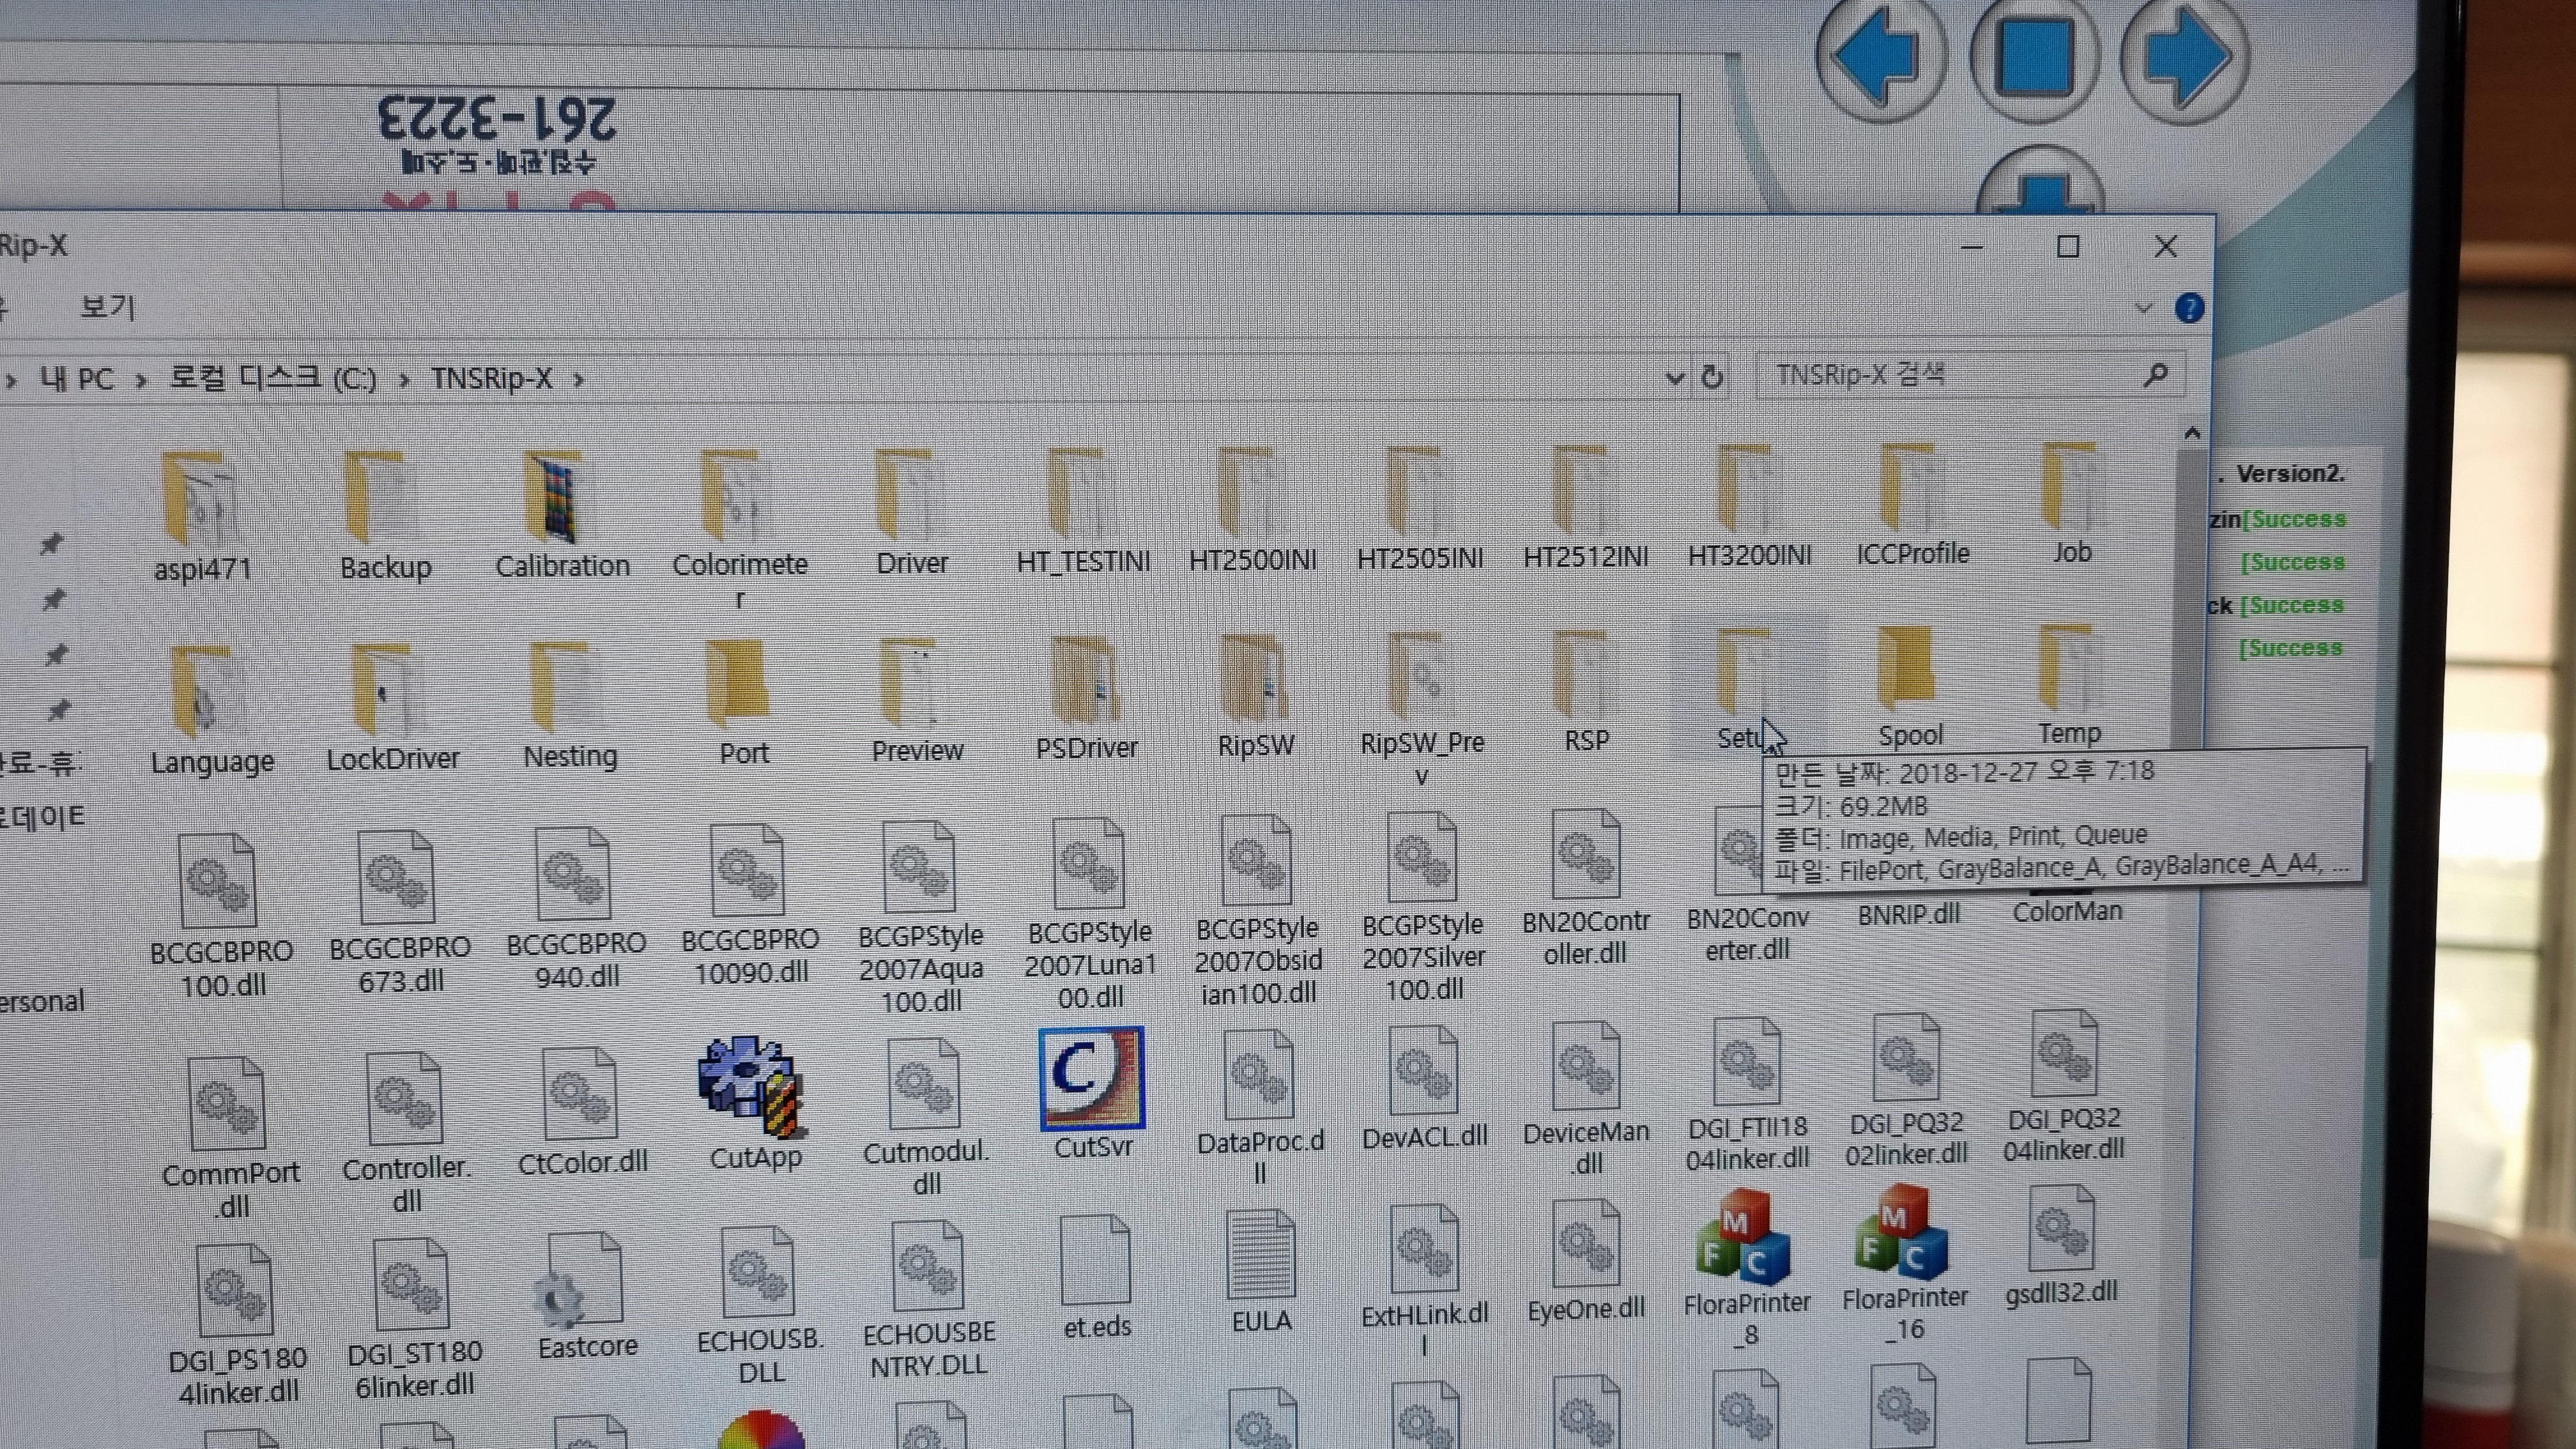Click the file list scroll-up arrow
This screenshot has width=2576, height=1449.
[x=2192, y=434]
